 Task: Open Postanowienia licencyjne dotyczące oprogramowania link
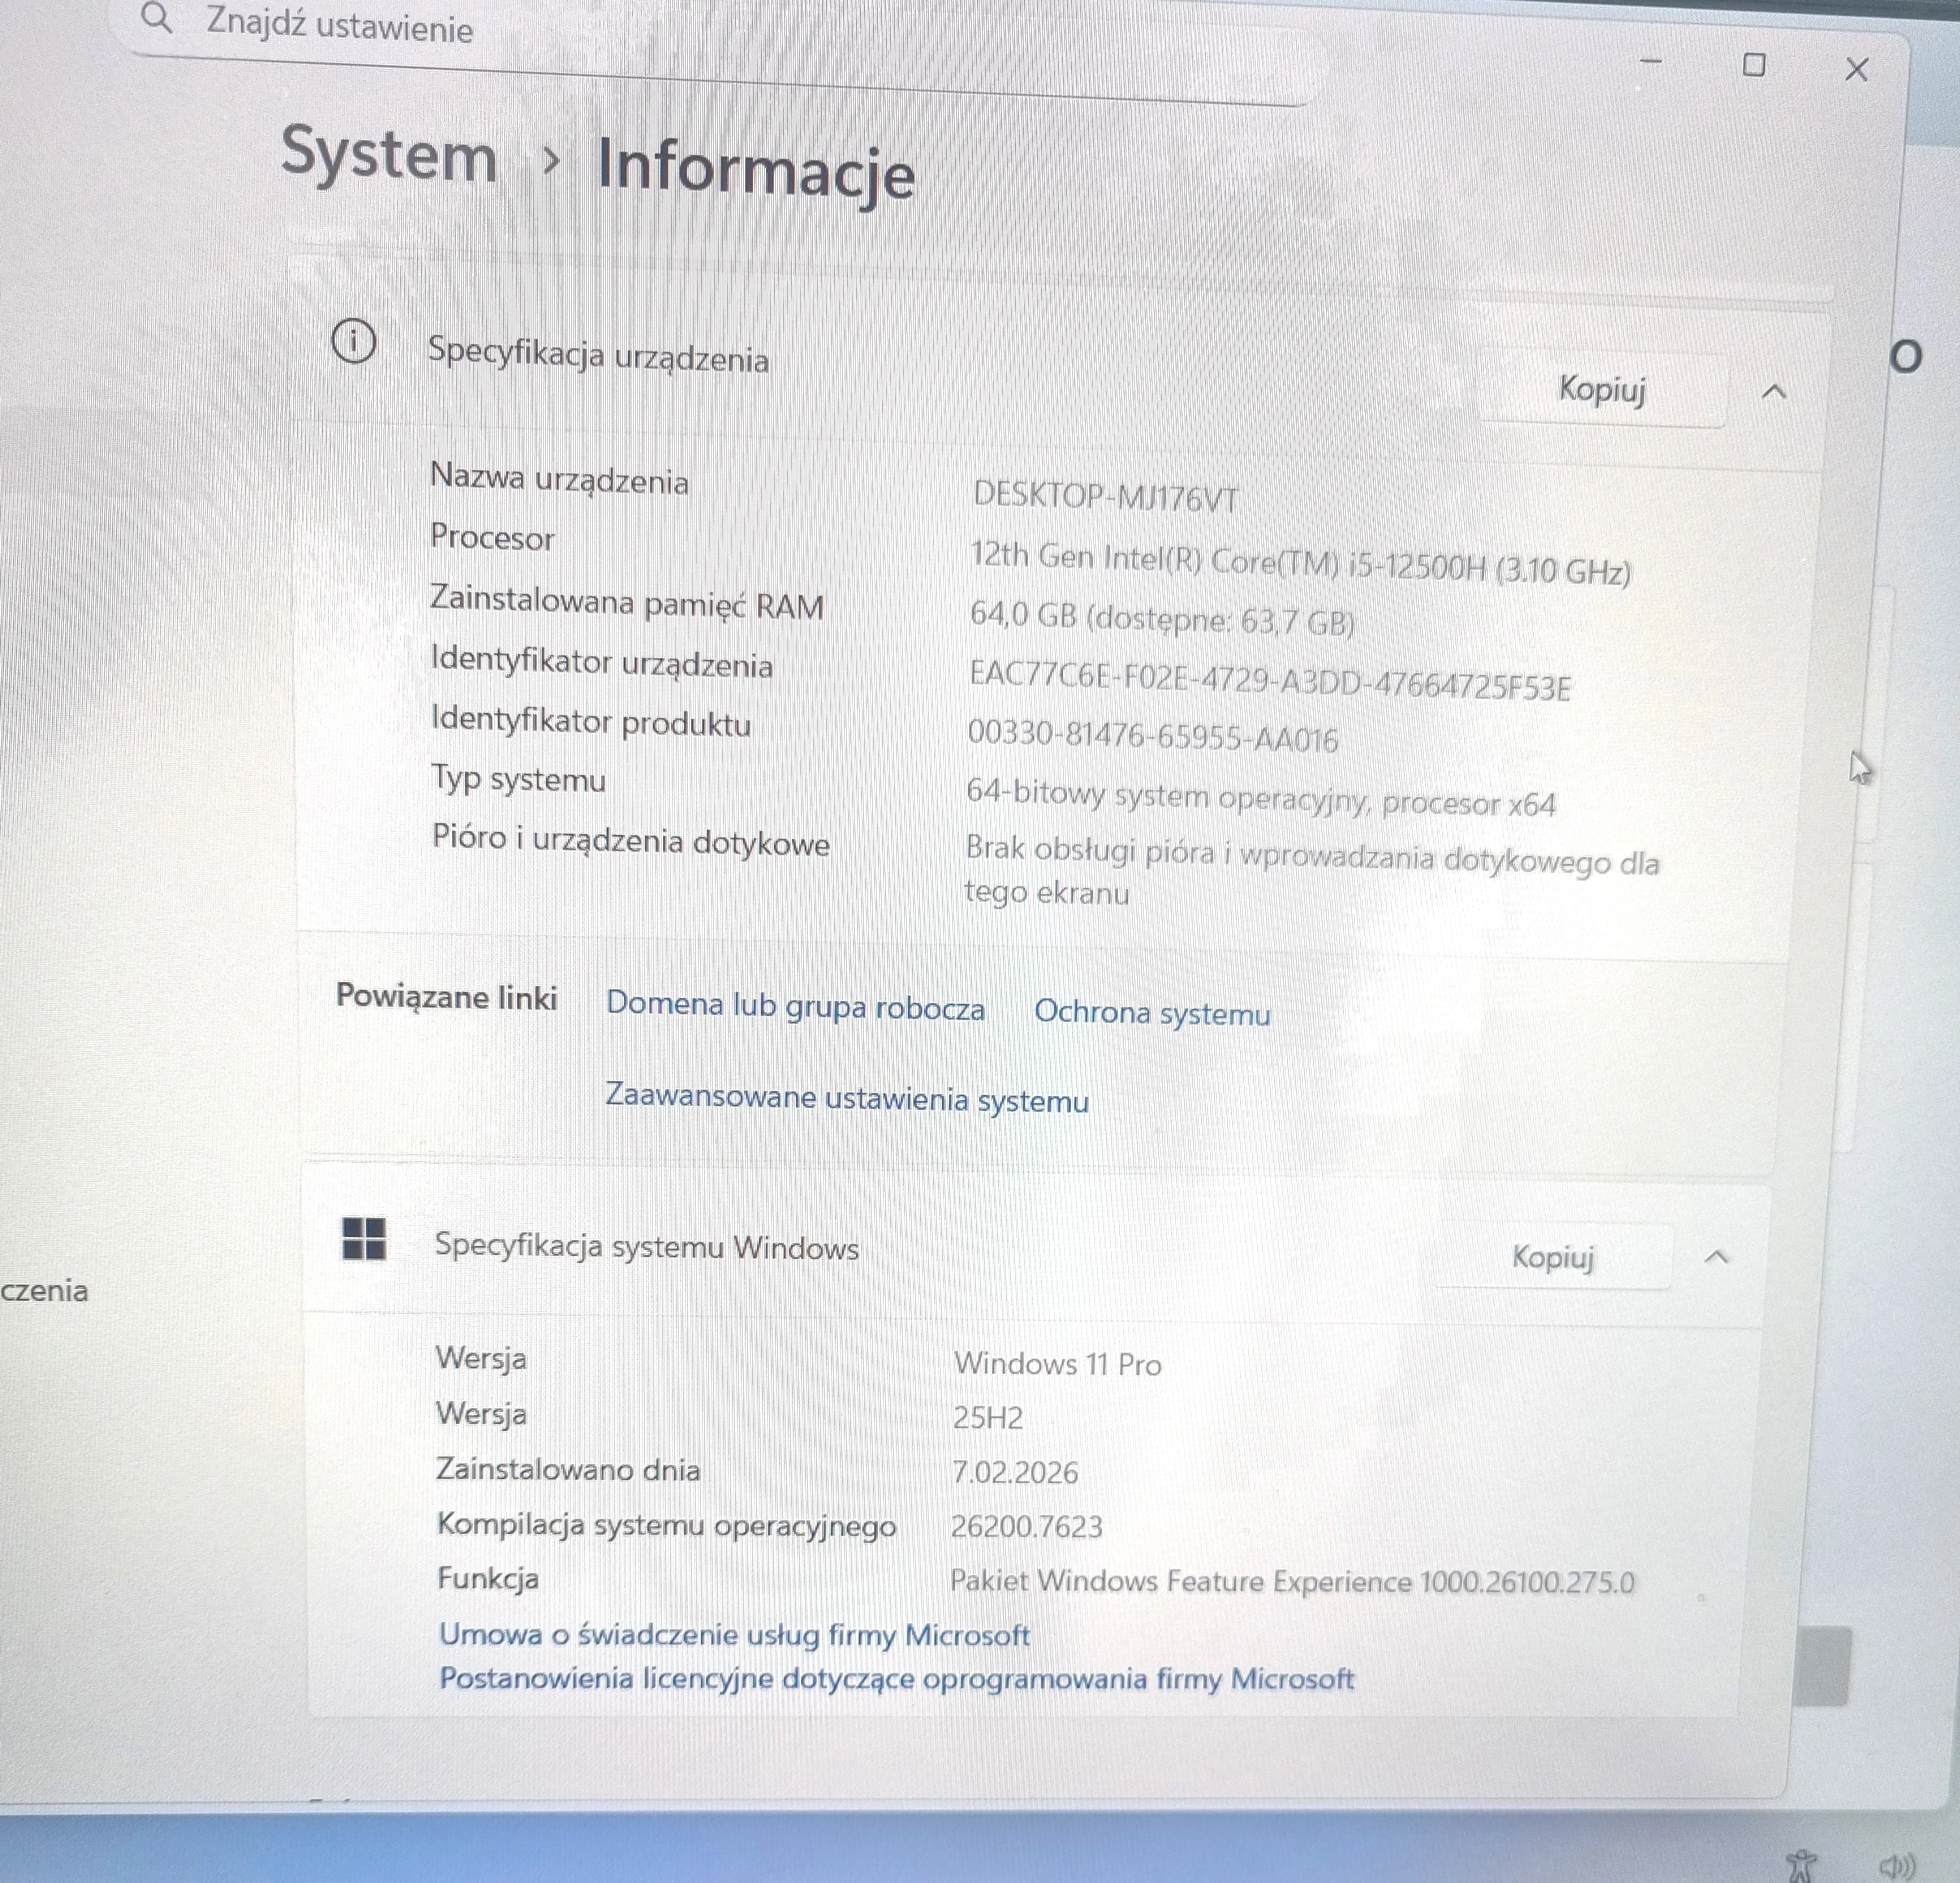tap(896, 1678)
